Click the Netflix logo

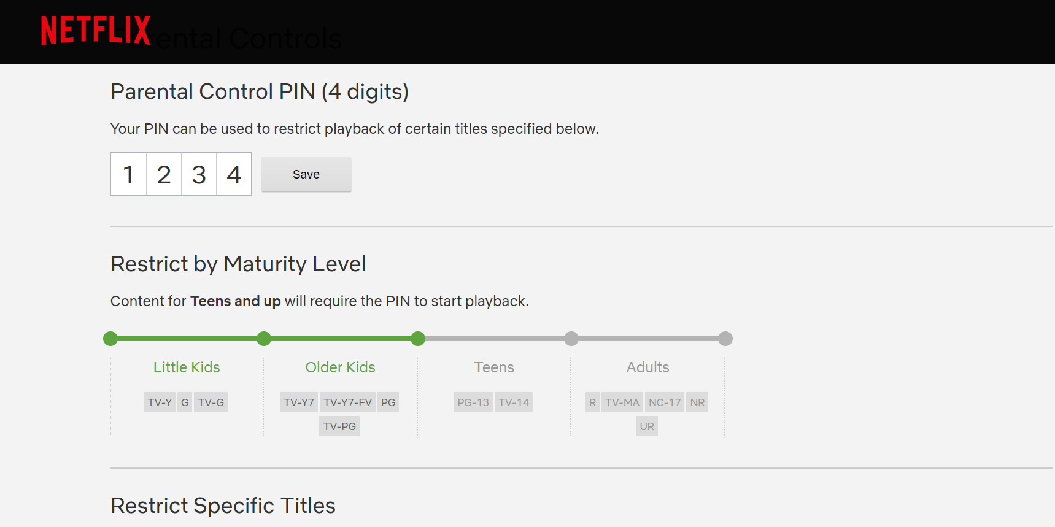coord(95,29)
